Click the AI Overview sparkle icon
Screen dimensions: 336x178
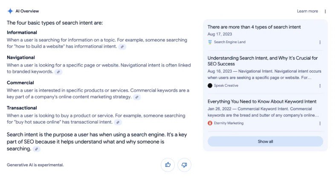point(10,11)
